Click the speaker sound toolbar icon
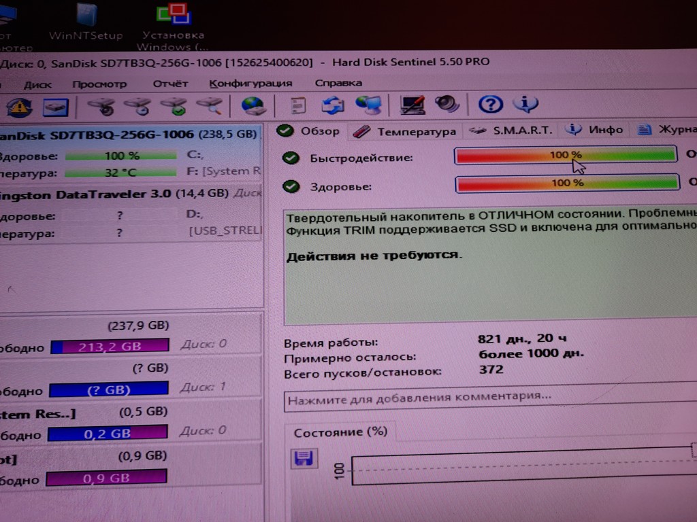This screenshot has height=522, width=697. tap(447, 104)
